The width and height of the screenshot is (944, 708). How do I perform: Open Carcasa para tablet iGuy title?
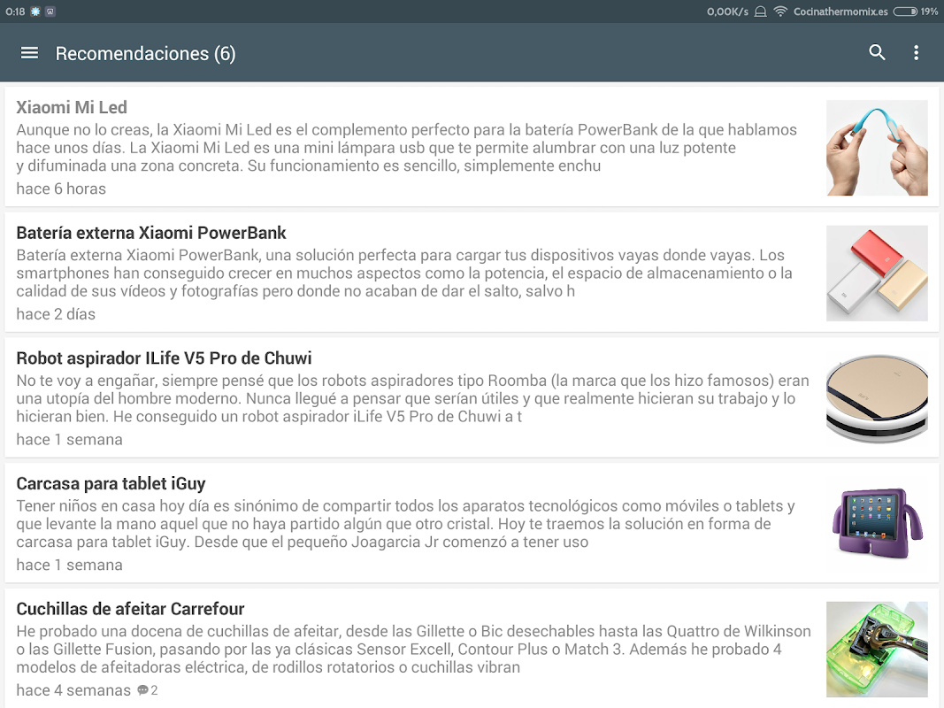[x=111, y=483]
